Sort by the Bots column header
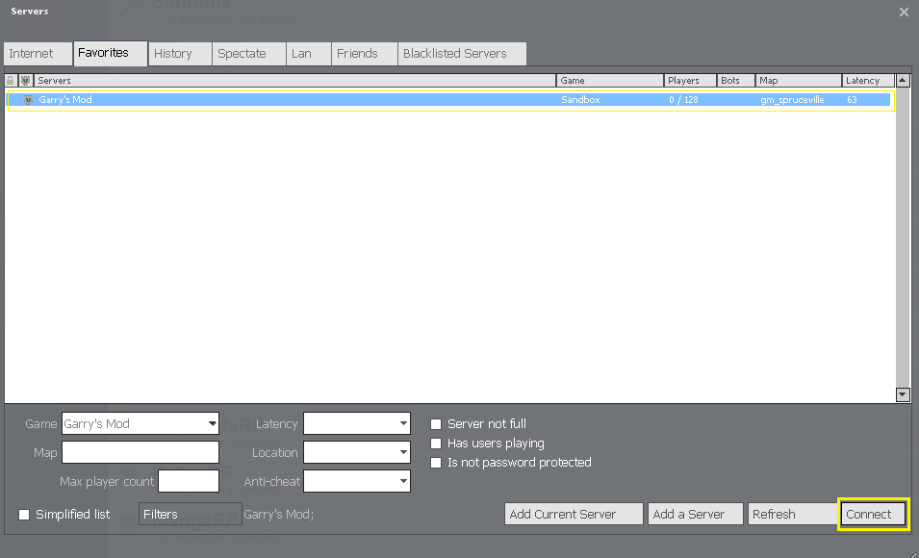The width and height of the screenshot is (919, 558). [x=736, y=80]
